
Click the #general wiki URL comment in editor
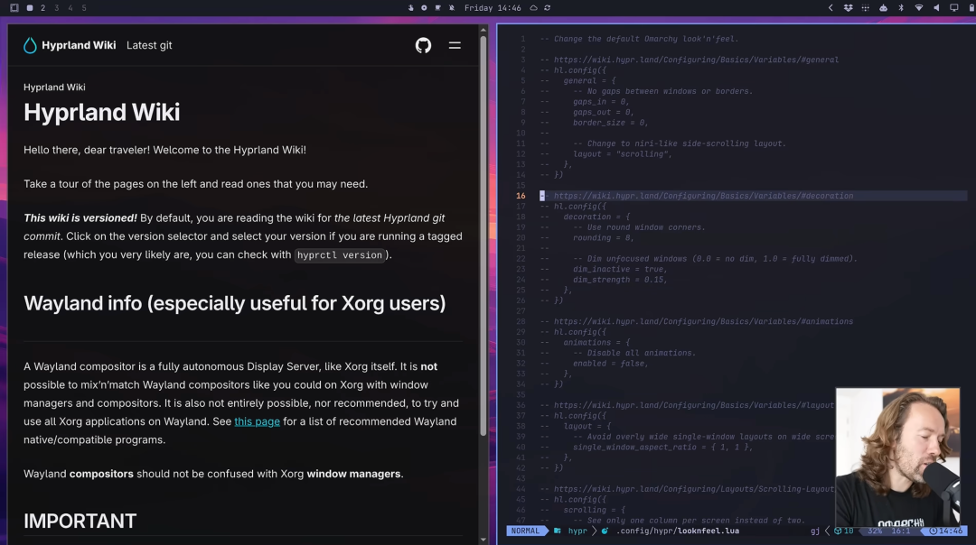(689, 60)
